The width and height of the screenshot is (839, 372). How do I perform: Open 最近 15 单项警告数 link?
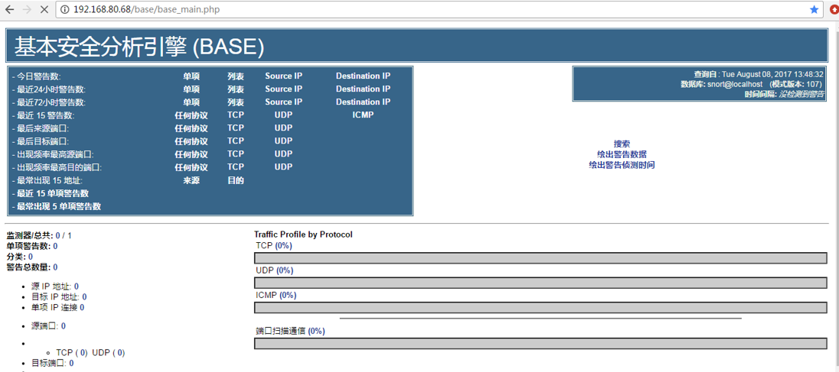pyautogui.click(x=52, y=193)
